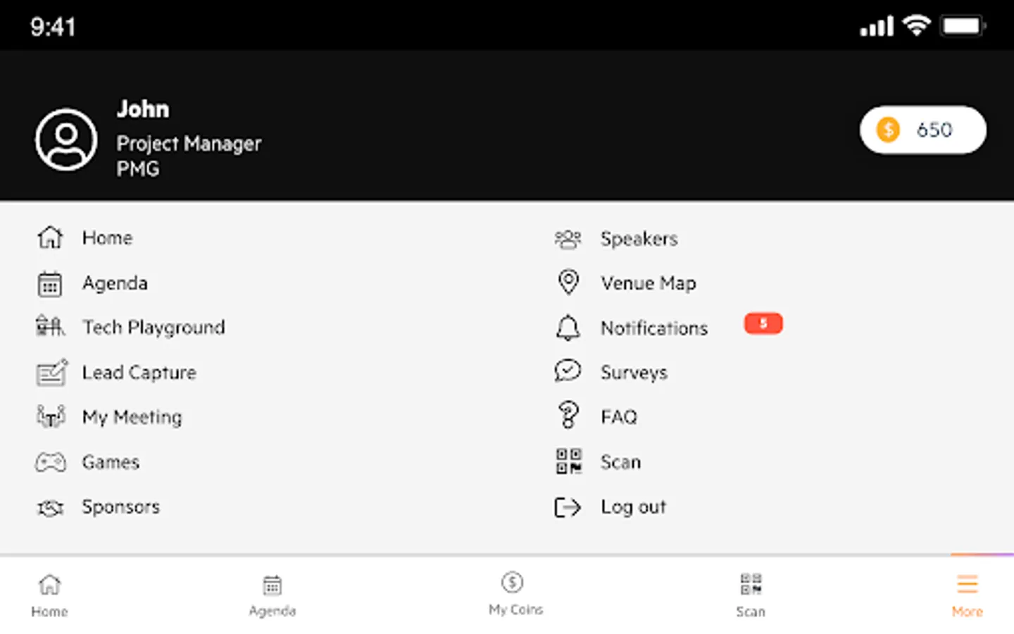Click the Tech Playground icon

point(50,327)
